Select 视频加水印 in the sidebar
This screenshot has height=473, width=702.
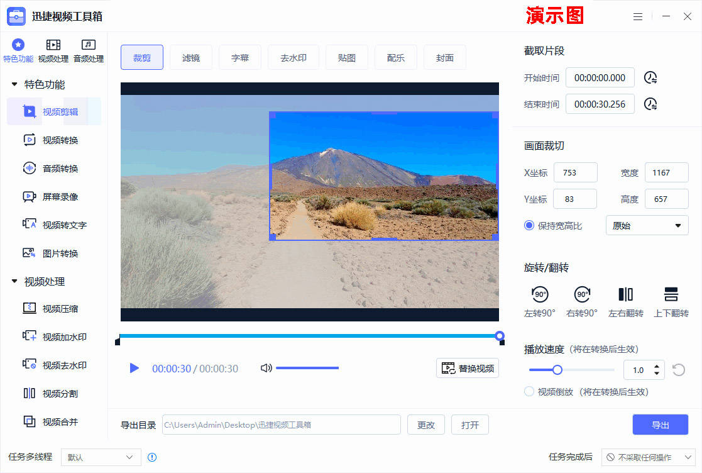[x=55, y=337]
